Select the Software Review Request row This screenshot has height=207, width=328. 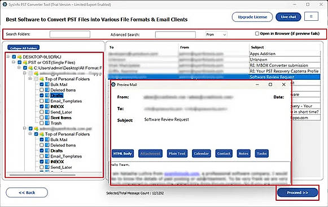pos(214,77)
